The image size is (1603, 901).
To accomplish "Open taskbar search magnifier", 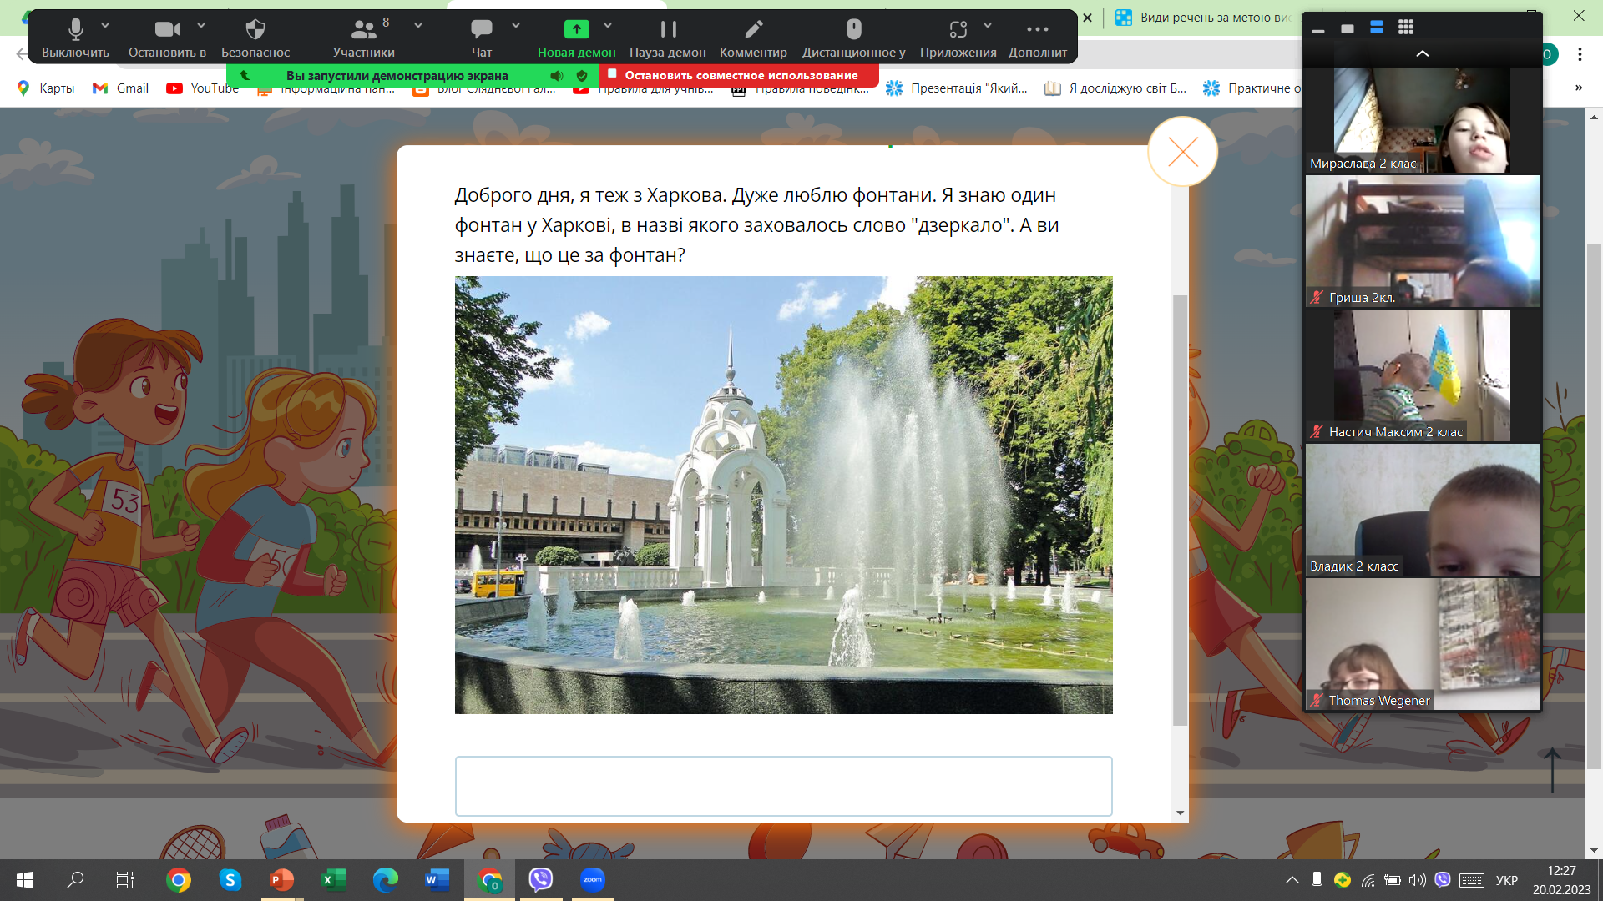I will 75,880.
